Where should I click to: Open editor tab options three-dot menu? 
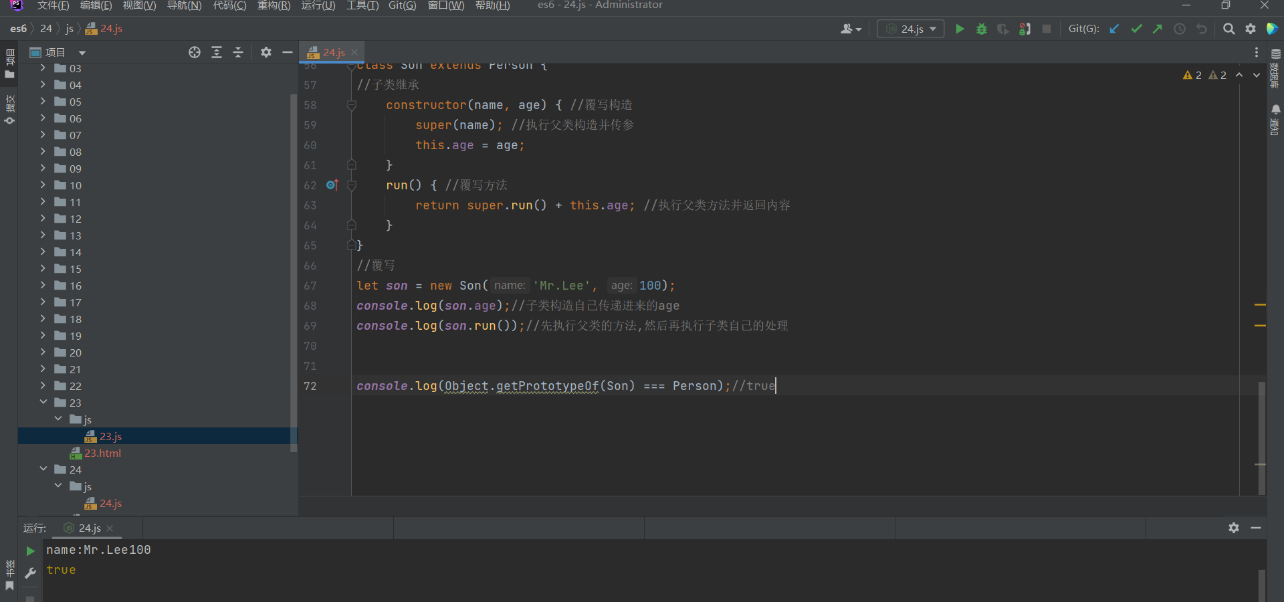(1257, 52)
